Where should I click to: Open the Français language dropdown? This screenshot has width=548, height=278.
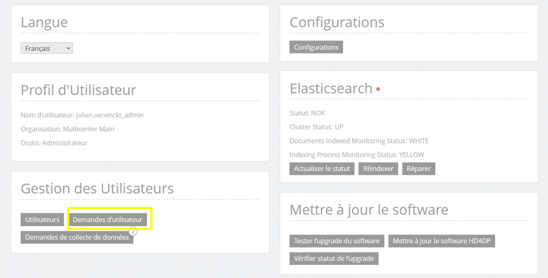[x=47, y=48]
